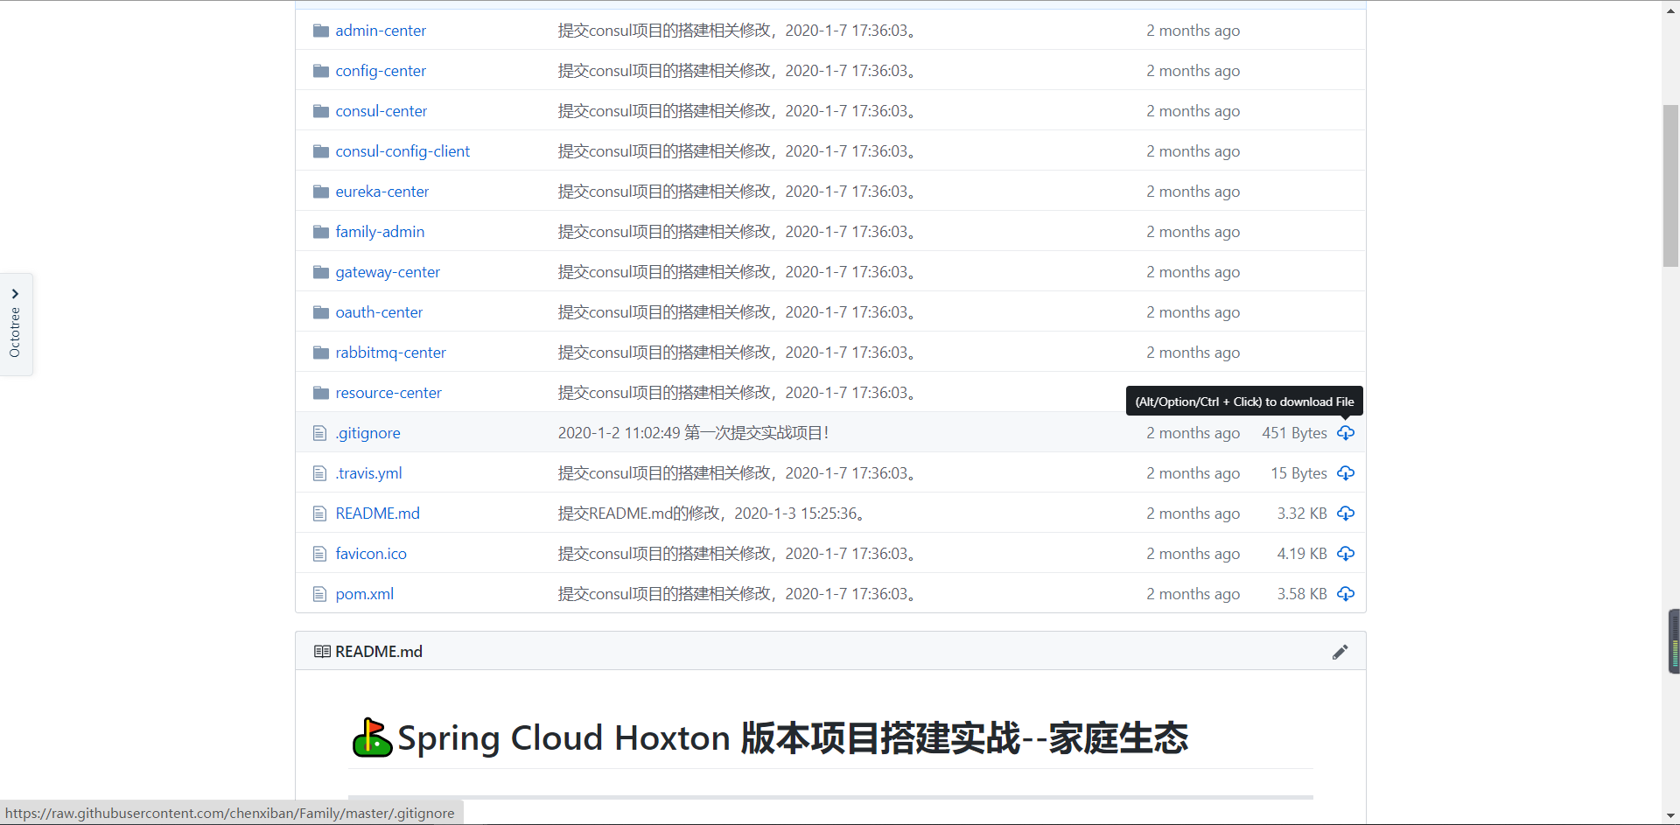The image size is (1680, 825).
Task: Click the scrollbar up arrow
Action: click(1669, 10)
